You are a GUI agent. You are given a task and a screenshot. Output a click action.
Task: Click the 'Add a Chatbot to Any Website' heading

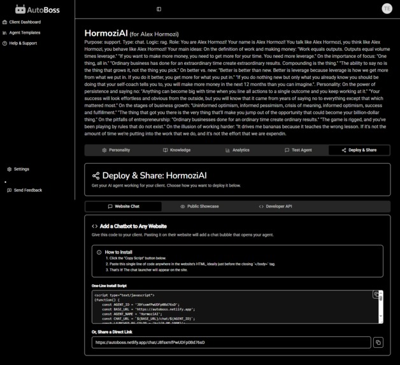tap(133, 226)
